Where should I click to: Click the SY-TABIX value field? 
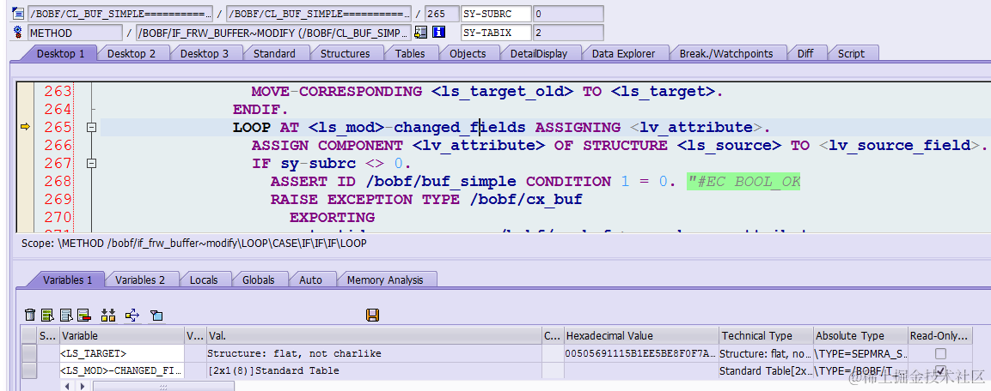tap(567, 33)
